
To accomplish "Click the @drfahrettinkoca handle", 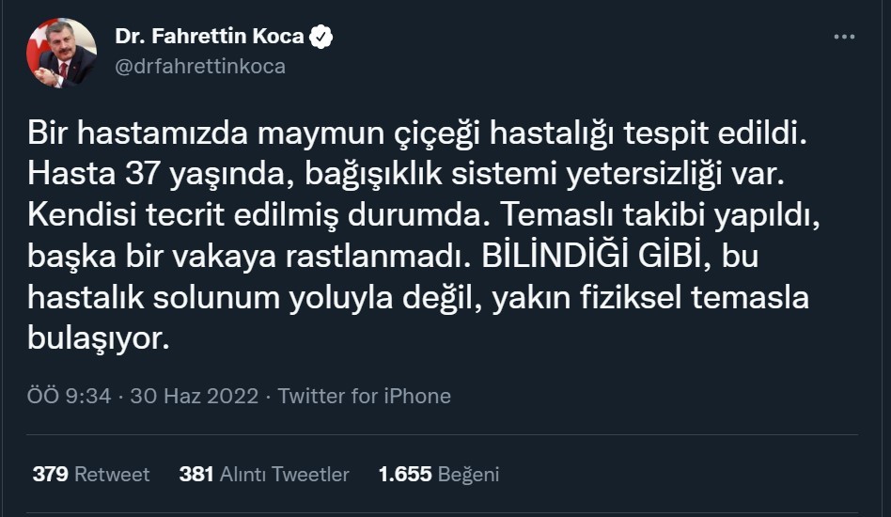I will pos(200,67).
